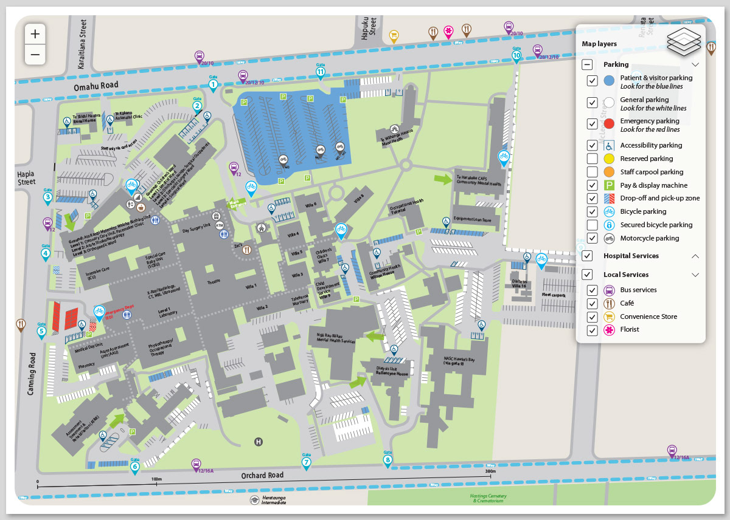This screenshot has height=520, width=730.
Task: Click the red Emergency Dept label
Action: point(119,312)
